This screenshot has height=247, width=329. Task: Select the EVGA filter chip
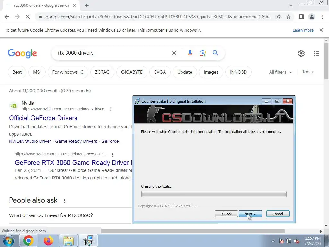tap(160, 72)
